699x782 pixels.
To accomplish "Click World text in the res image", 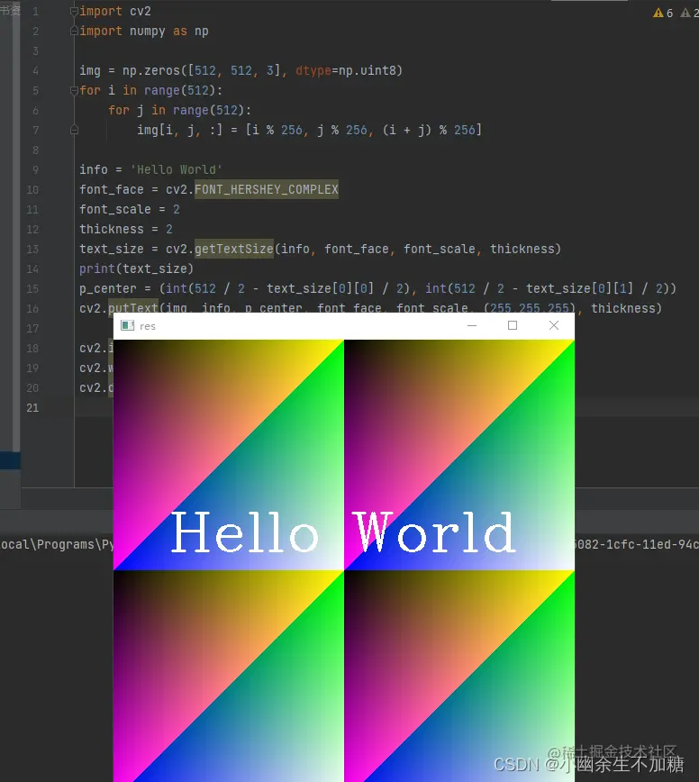I will (434, 532).
